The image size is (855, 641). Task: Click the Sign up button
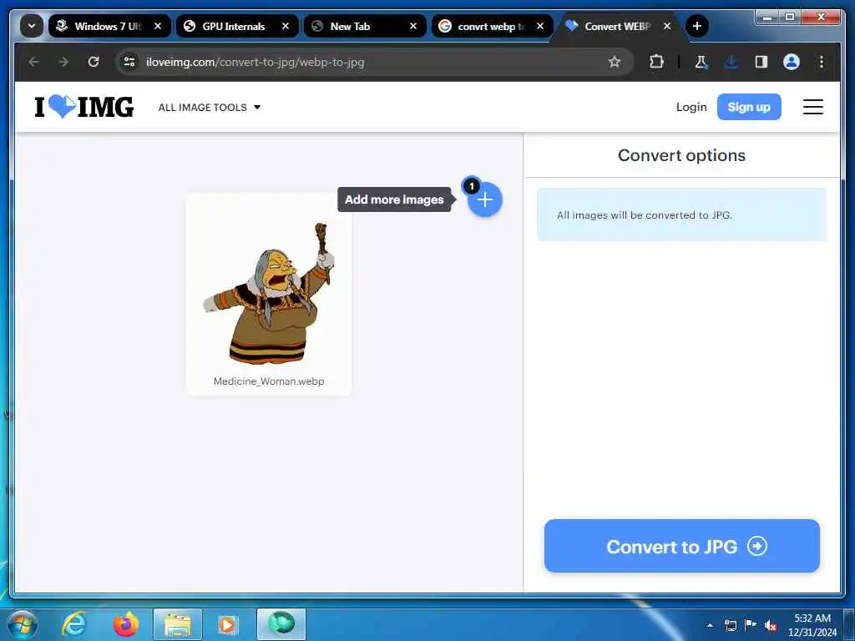click(x=749, y=107)
